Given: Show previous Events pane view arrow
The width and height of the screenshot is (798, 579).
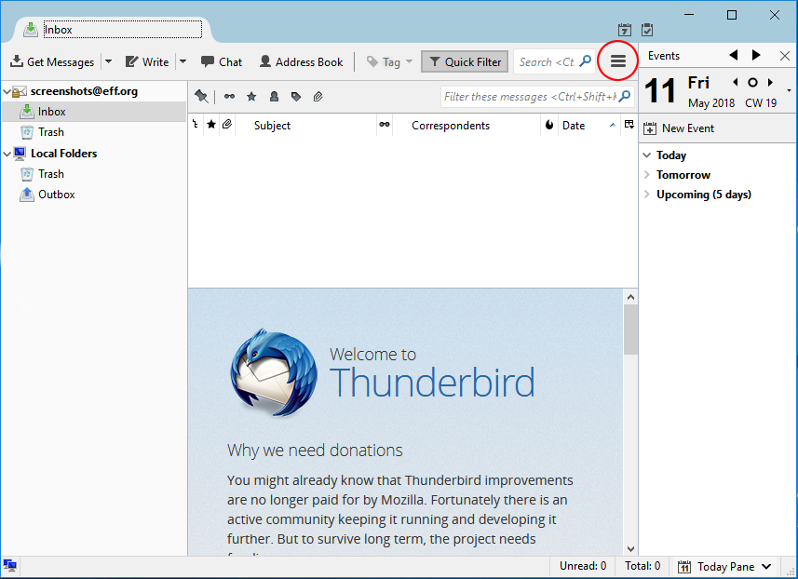Looking at the screenshot, I should 734,55.
